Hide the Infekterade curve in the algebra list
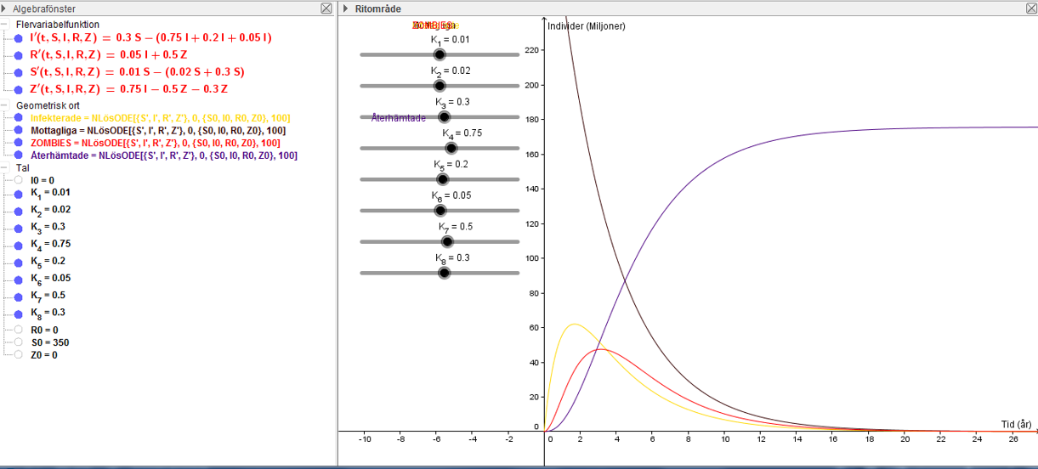1038x469 pixels. (x=19, y=118)
